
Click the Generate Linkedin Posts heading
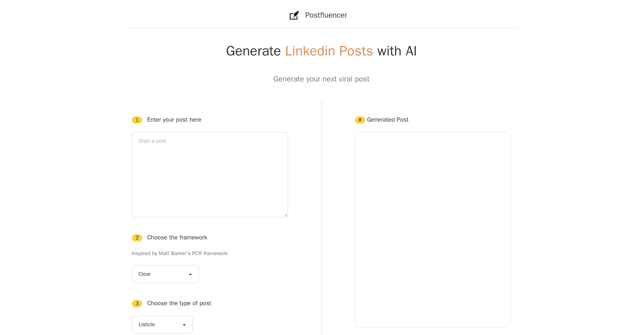[x=321, y=51]
